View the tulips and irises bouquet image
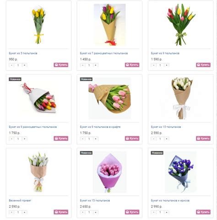Viewport: 217px width, 220px height. tap(181, 172)
